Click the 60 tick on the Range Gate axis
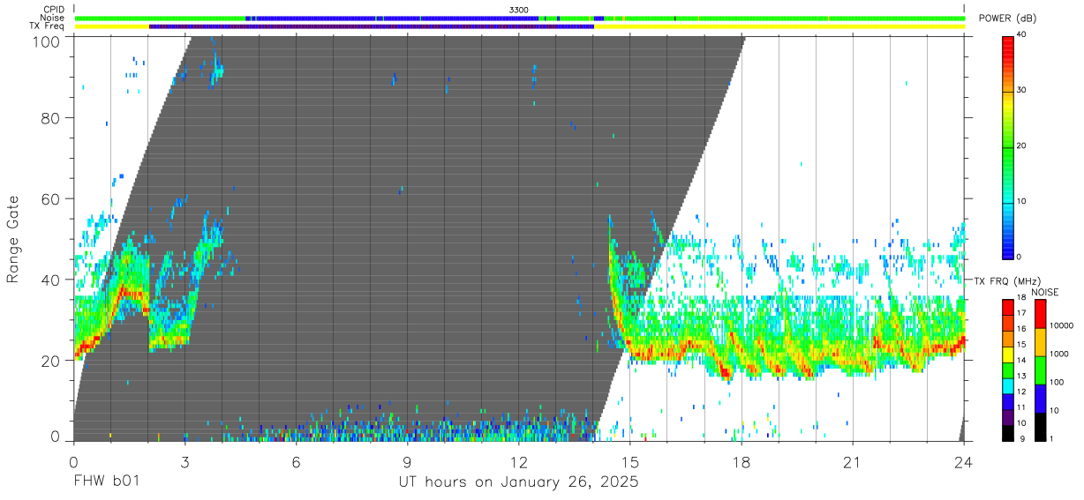The image size is (1084, 500). tap(51, 198)
